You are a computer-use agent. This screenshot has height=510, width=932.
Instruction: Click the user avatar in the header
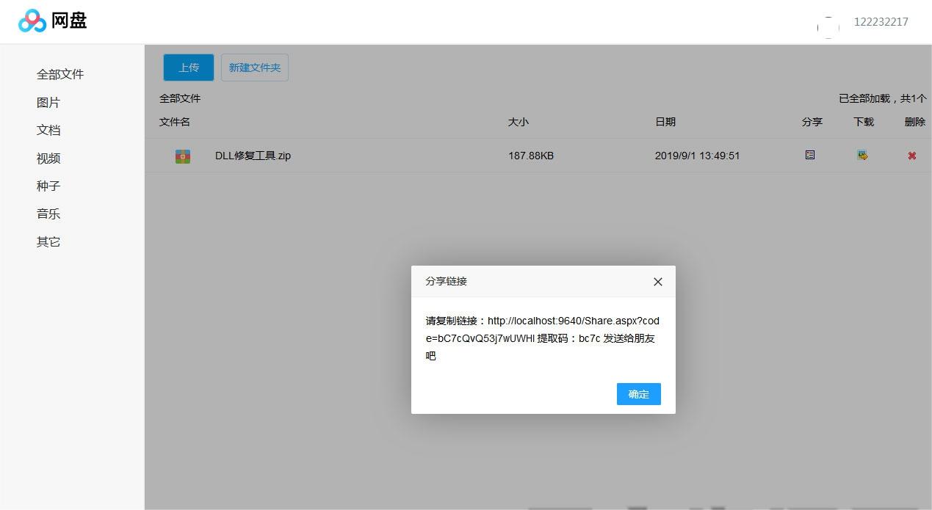pos(828,26)
